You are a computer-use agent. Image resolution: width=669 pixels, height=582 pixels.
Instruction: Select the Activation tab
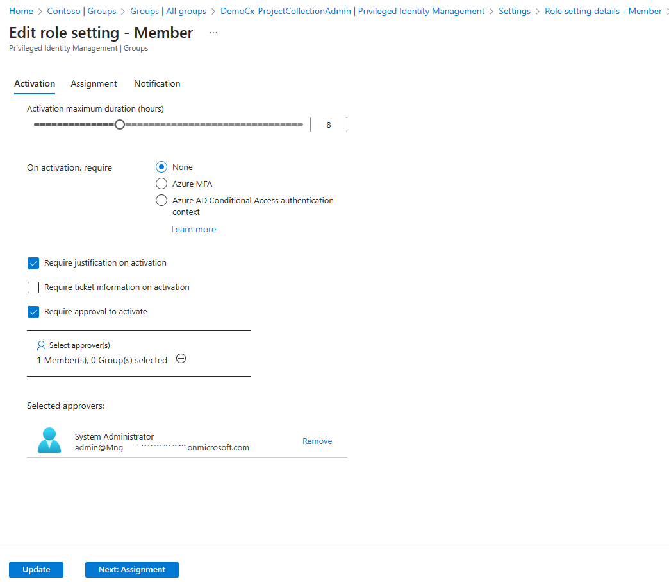pyautogui.click(x=35, y=83)
